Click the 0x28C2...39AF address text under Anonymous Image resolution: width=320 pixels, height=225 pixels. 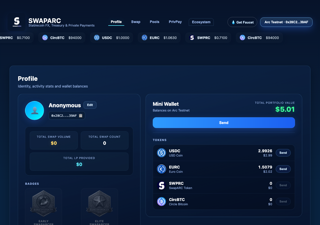tap(64, 115)
